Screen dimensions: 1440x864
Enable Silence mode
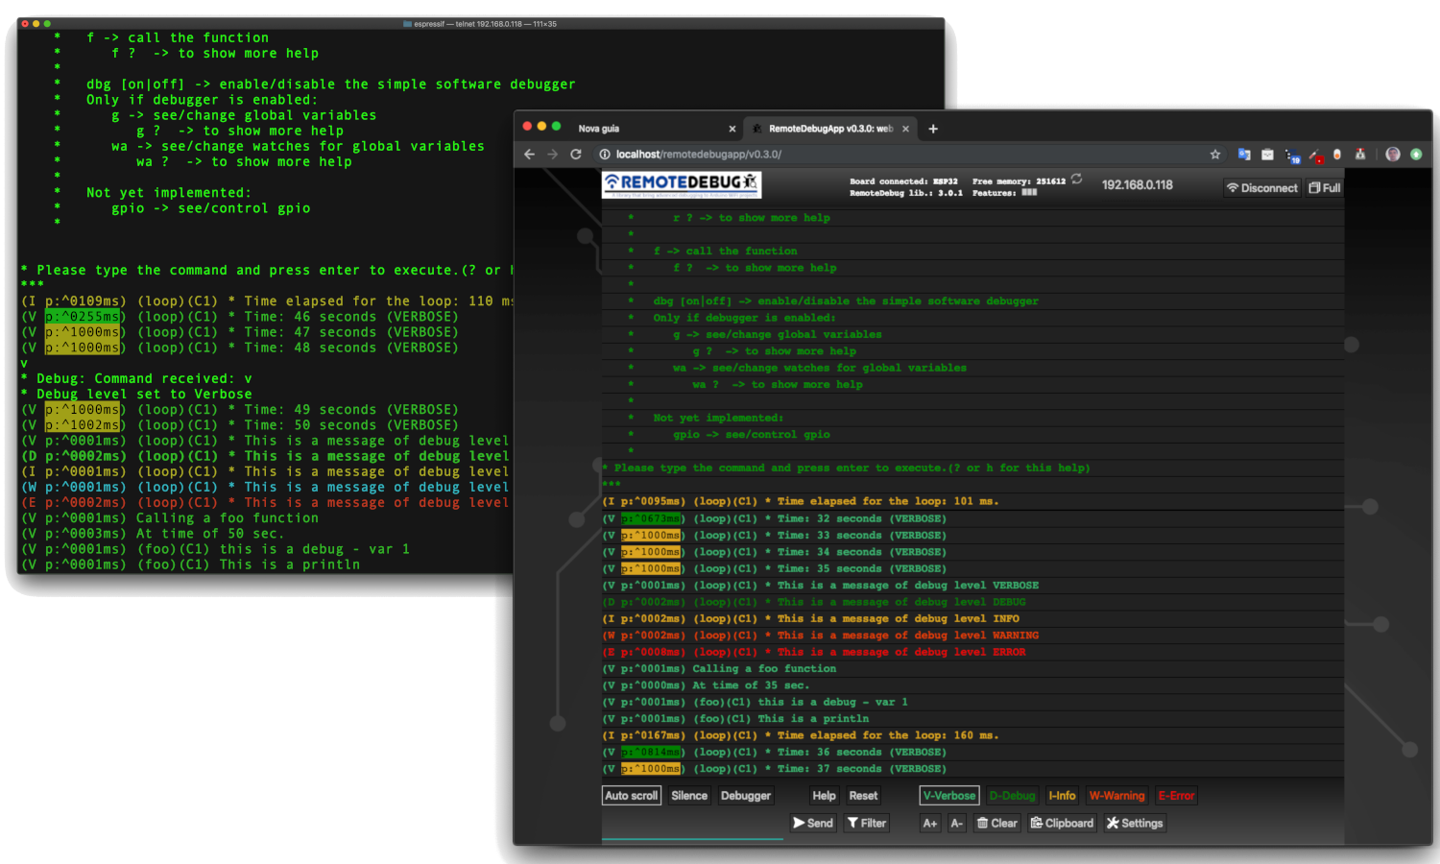click(689, 795)
